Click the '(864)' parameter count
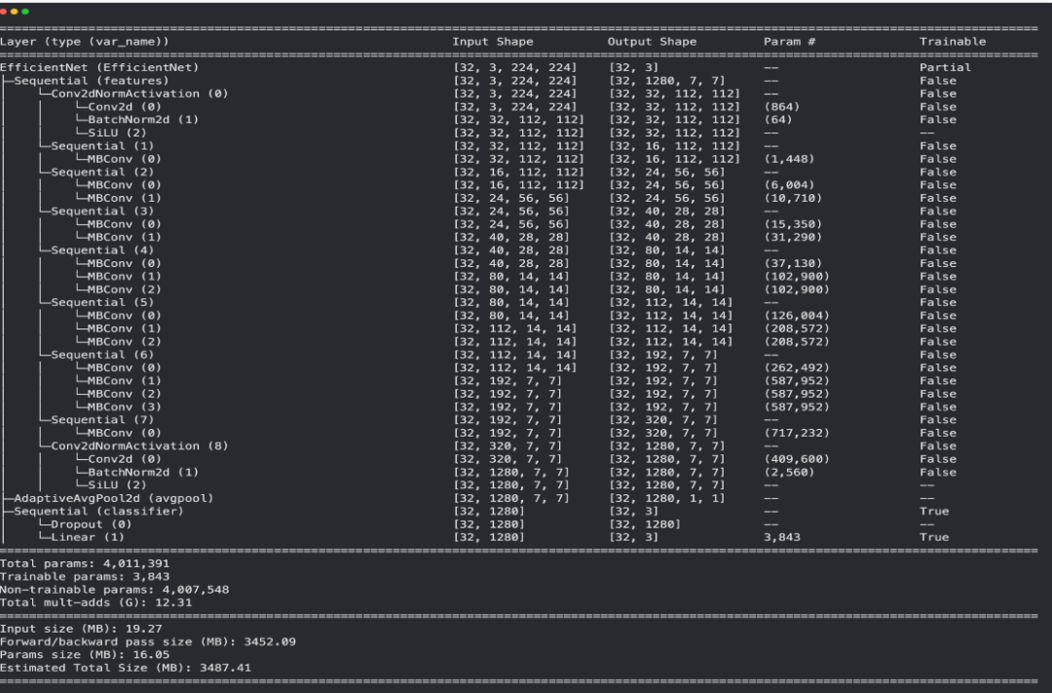Image resolution: width=1052 pixels, height=693 pixels. (782, 107)
